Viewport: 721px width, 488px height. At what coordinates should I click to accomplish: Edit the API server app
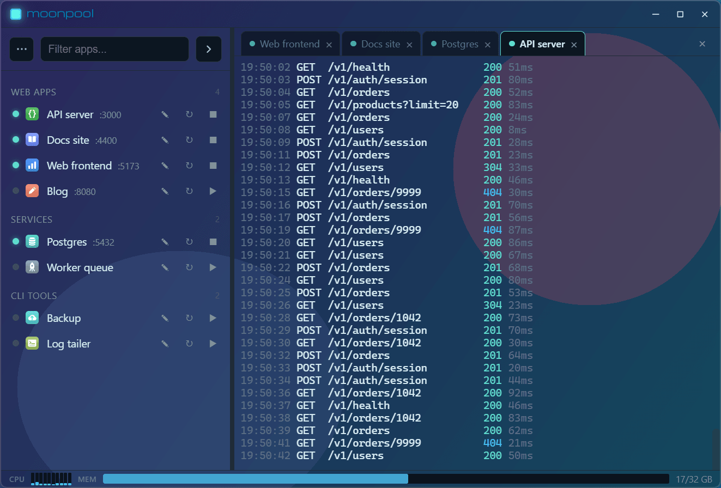165,114
